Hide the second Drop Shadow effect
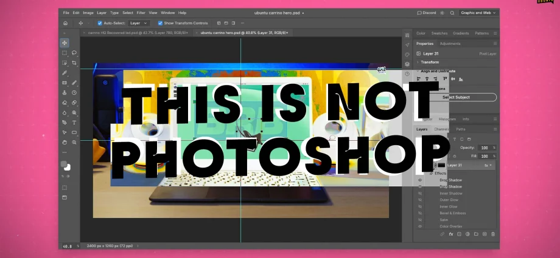The height and width of the screenshot is (258, 560). [420, 187]
